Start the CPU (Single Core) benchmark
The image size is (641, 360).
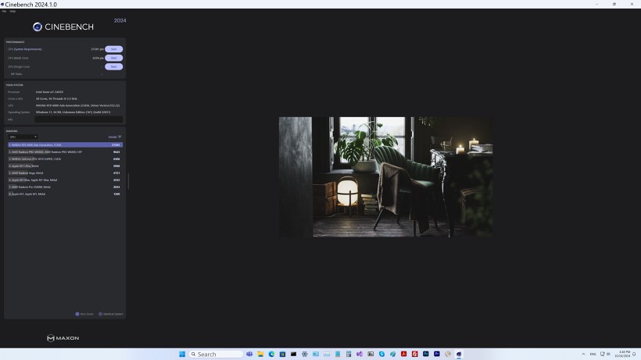click(113, 66)
